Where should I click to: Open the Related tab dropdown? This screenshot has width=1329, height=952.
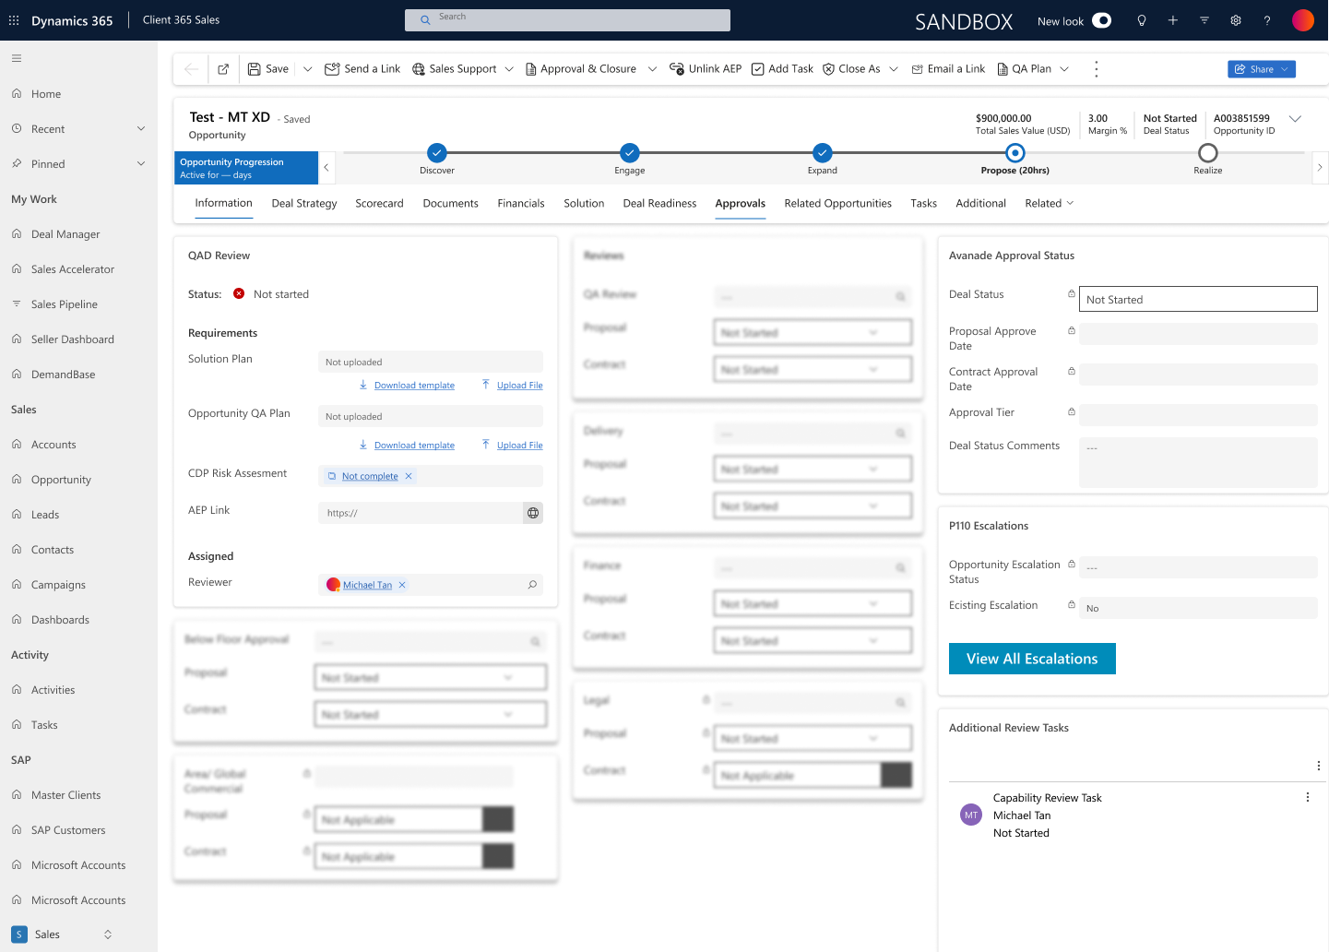coord(1050,203)
